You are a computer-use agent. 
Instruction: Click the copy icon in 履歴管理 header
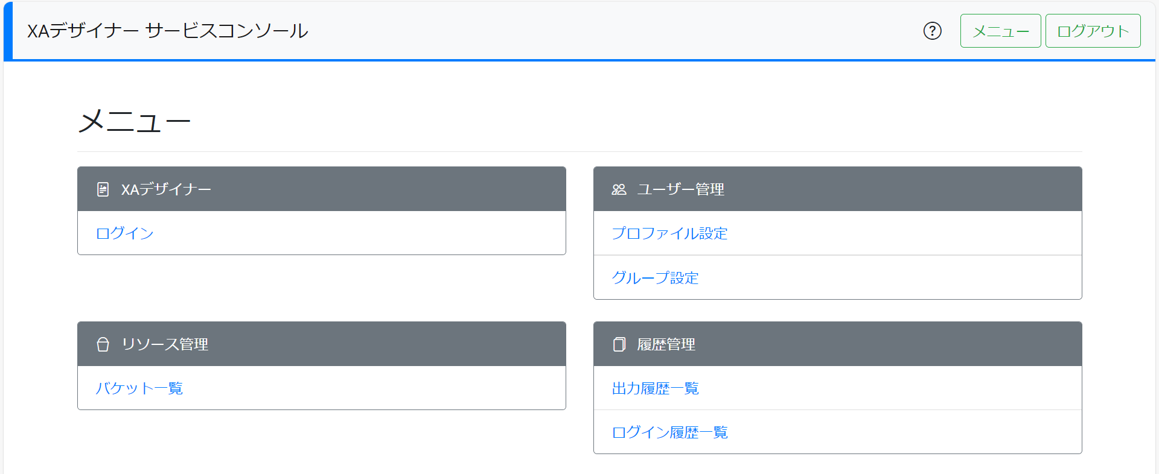point(619,344)
